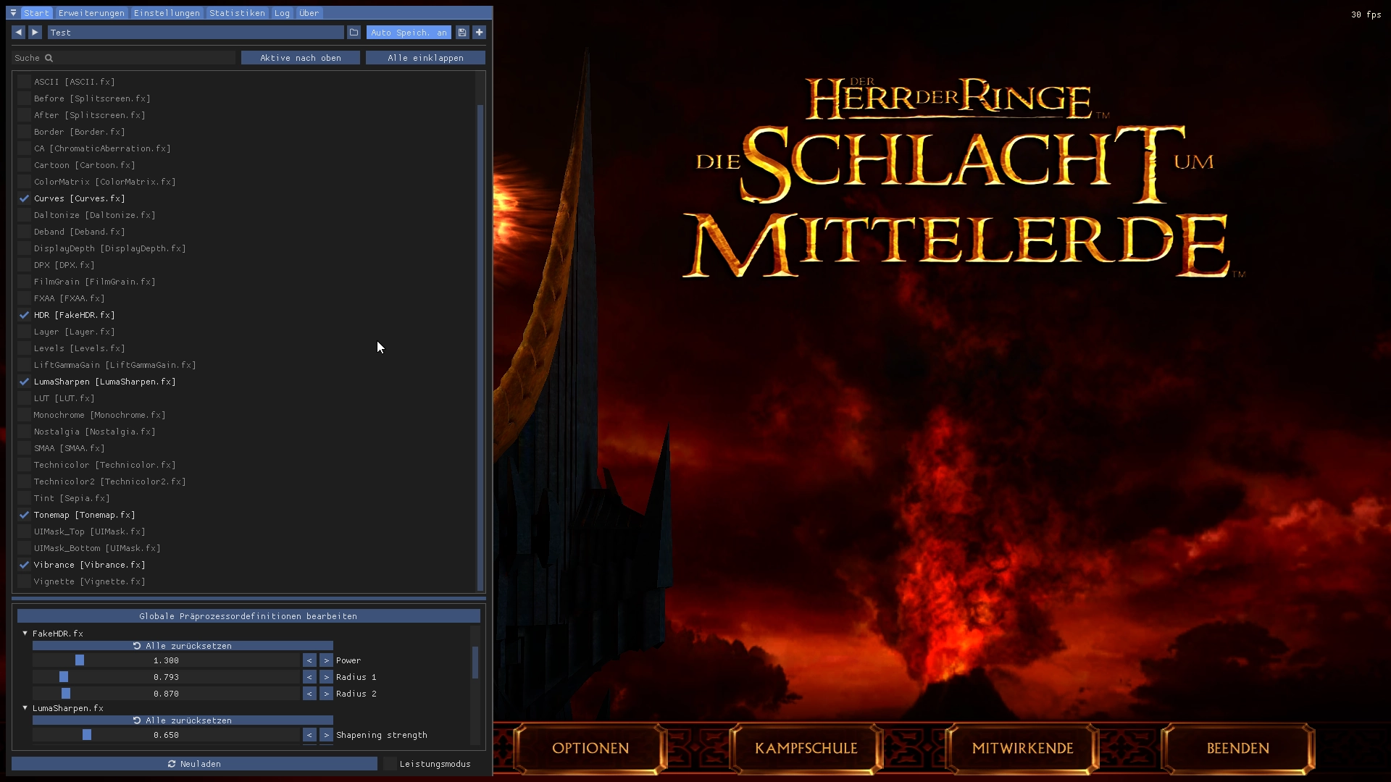Screen dimensions: 1391x782
Task: Turn on the Vignette effect
Action: click(25, 581)
